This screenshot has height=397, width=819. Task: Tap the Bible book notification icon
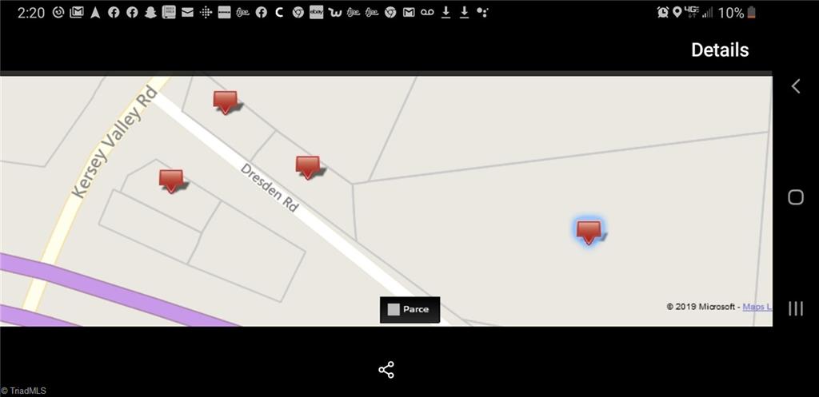(x=169, y=13)
